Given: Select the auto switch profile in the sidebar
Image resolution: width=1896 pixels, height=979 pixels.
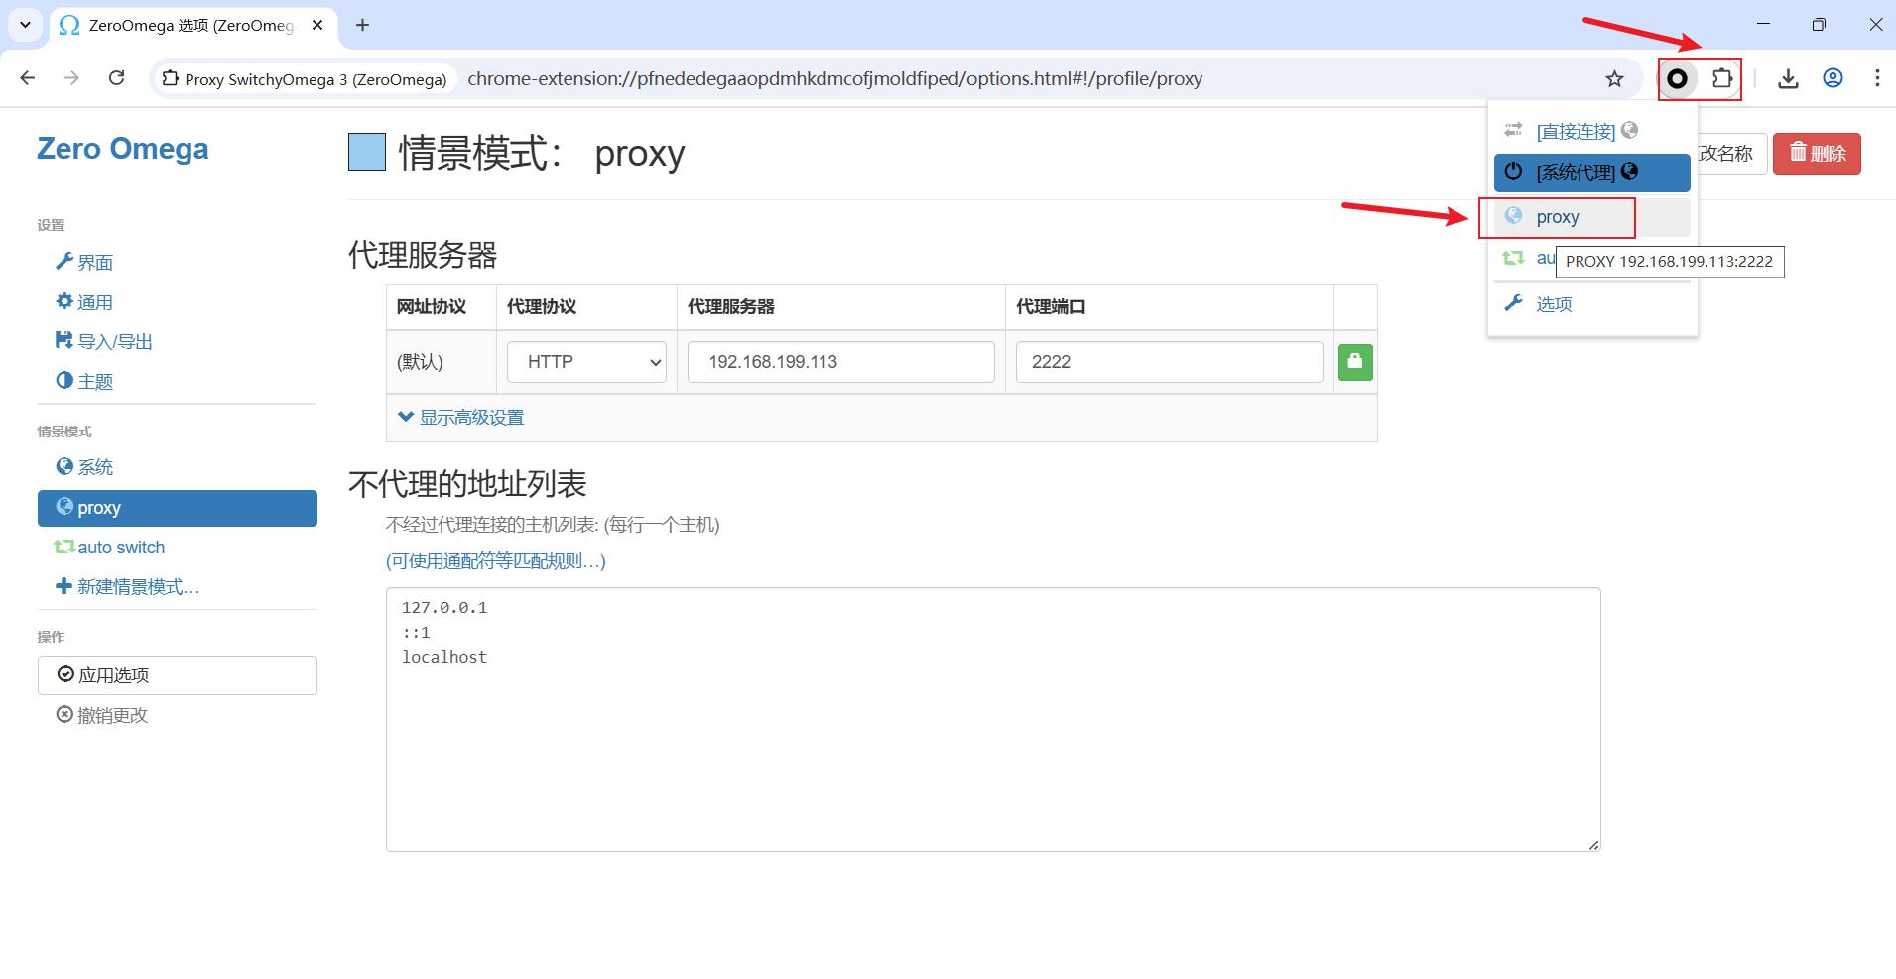Looking at the screenshot, I should point(121,547).
